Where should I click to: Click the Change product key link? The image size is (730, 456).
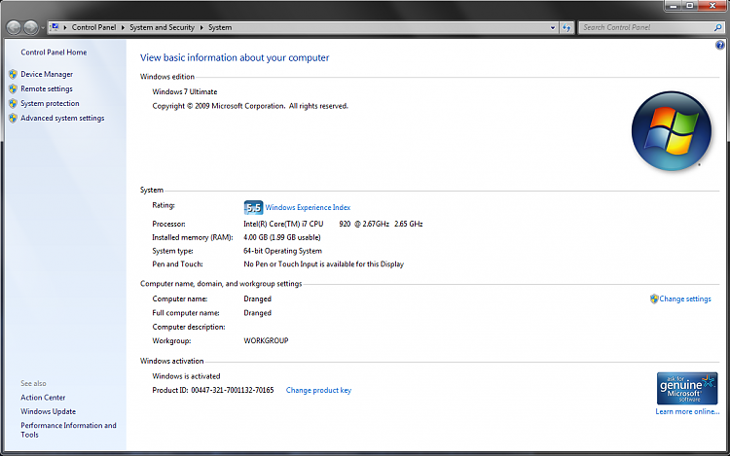pos(318,390)
